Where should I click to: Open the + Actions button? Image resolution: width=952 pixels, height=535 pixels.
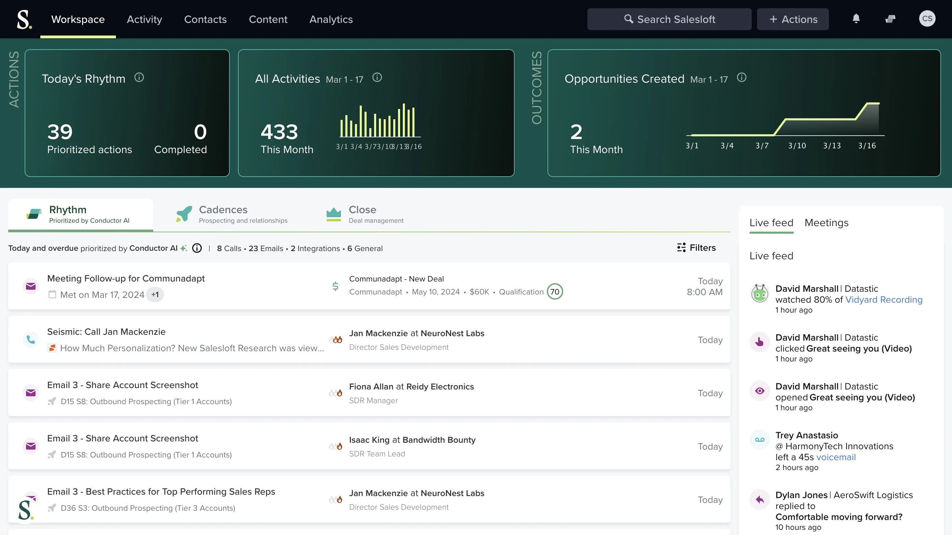(x=793, y=19)
